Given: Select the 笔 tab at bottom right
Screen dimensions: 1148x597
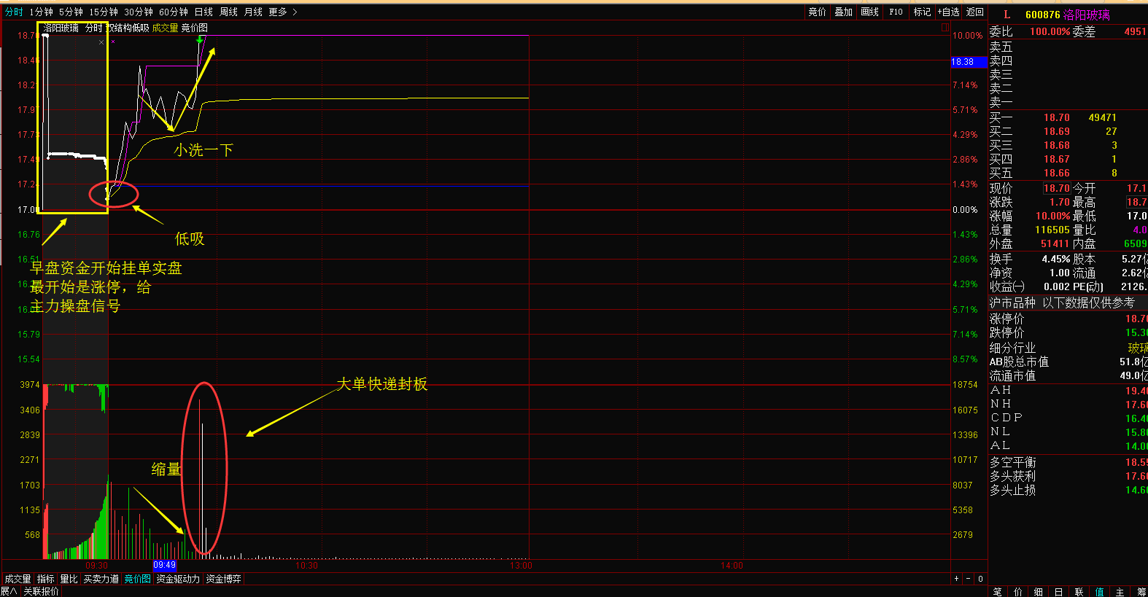Looking at the screenshot, I should pos(998,592).
